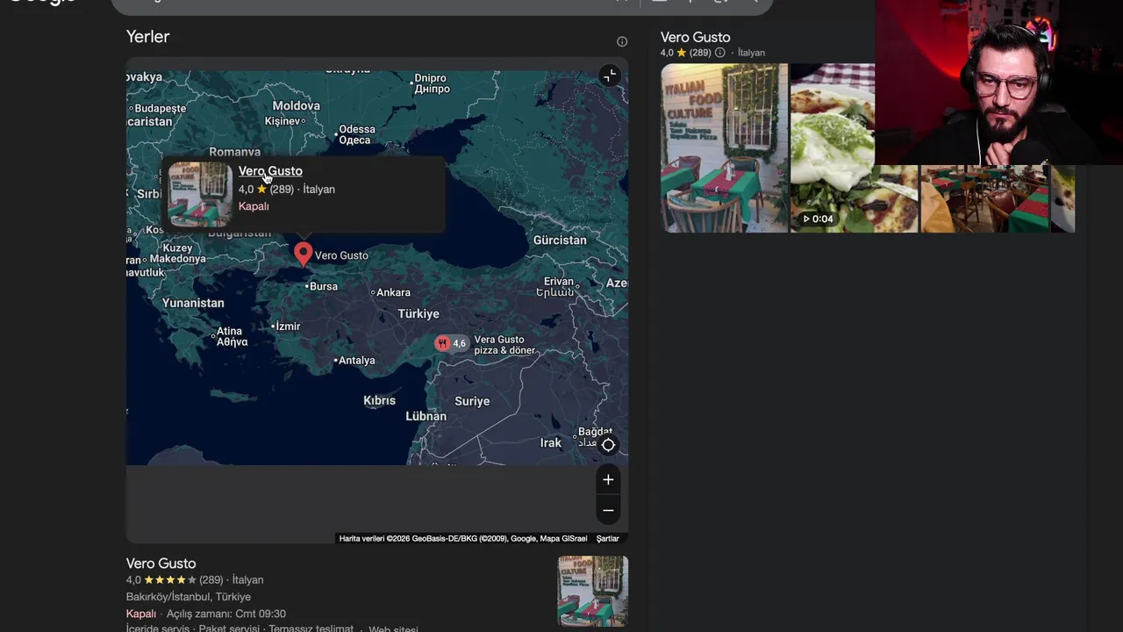Screen dimensions: 1123x632
Task: Click the Kişinev label on the map
Action: 283,121
